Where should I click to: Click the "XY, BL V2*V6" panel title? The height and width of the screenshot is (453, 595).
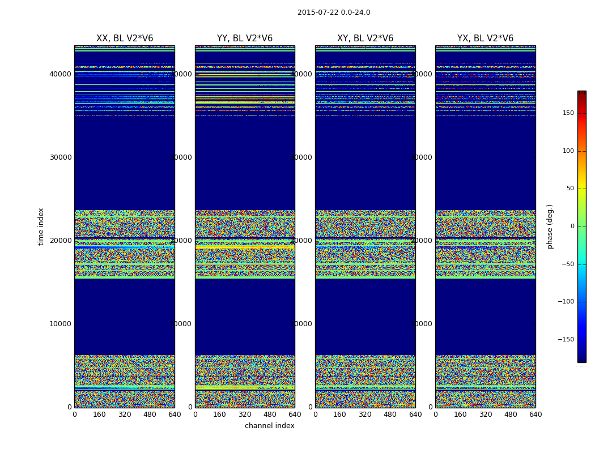365,39
